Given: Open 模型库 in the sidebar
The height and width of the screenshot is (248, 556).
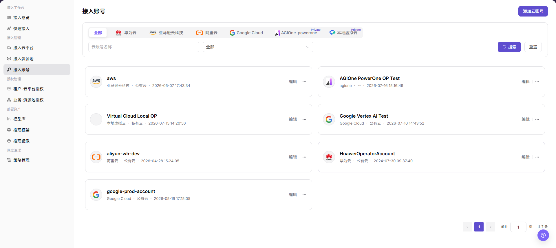Looking at the screenshot, I should click(37, 119).
